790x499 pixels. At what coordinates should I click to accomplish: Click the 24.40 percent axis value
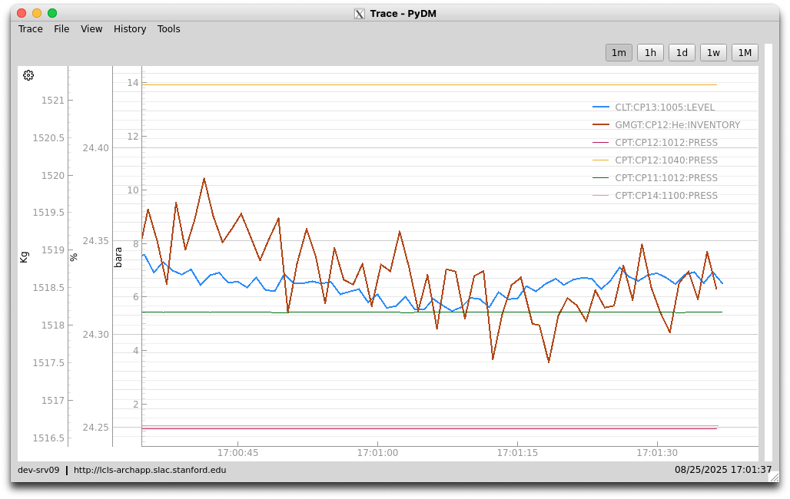pos(96,147)
